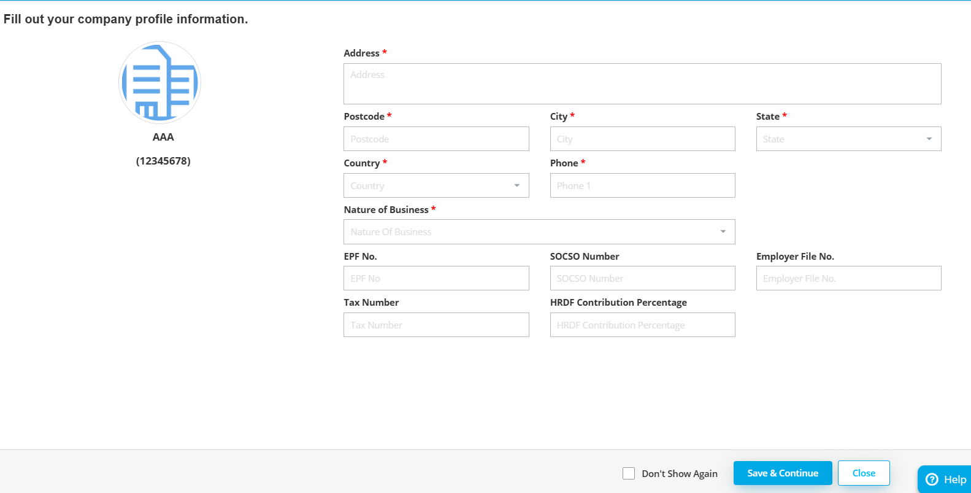971x493 pixels.
Task: Click into the Postcode field
Action: [x=436, y=139]
